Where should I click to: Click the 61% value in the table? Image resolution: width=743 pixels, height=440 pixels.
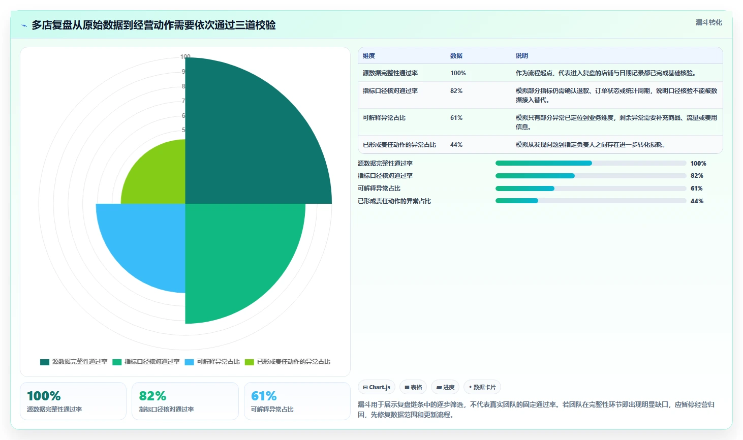[x=456, y=118]
